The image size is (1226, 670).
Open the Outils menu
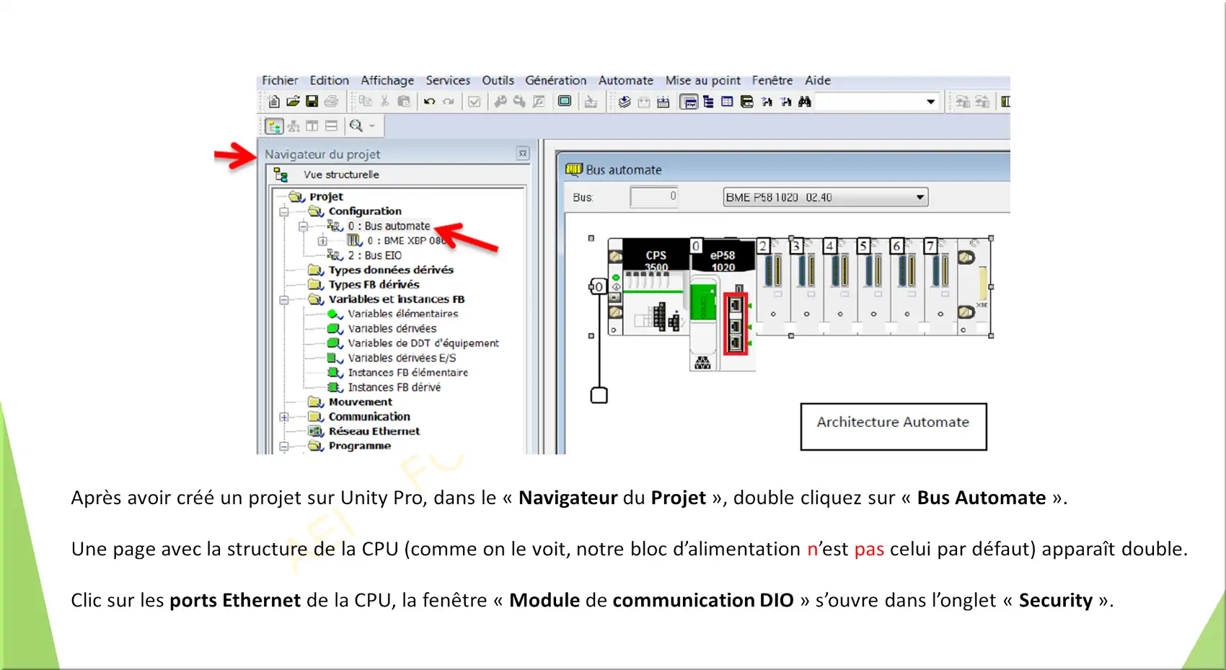(x=498, y=81)
